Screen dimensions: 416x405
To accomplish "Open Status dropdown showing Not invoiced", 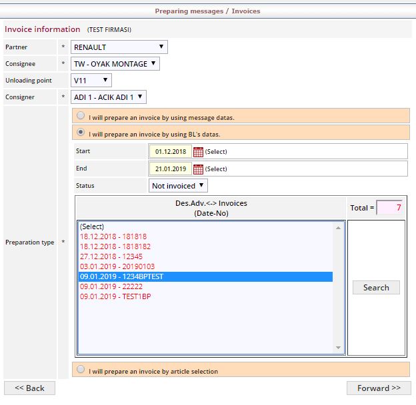I will (x=178, y=186).
